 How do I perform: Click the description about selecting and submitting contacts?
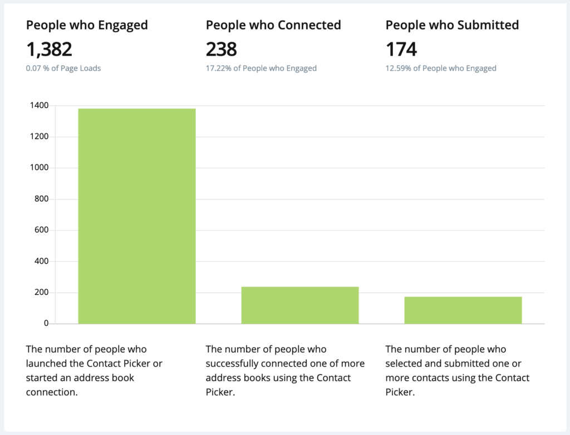click(x=458, y=370)
